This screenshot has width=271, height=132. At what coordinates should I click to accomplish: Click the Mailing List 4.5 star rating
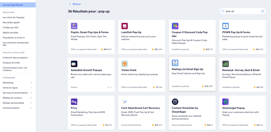[207, 86]
